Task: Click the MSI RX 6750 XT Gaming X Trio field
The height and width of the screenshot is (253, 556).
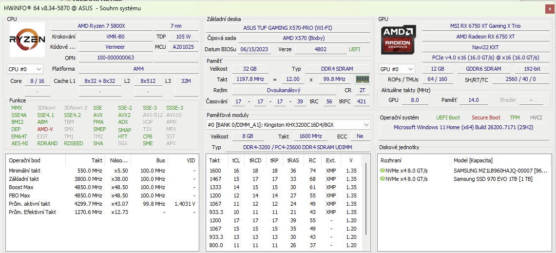Action: tap(486, 26)
